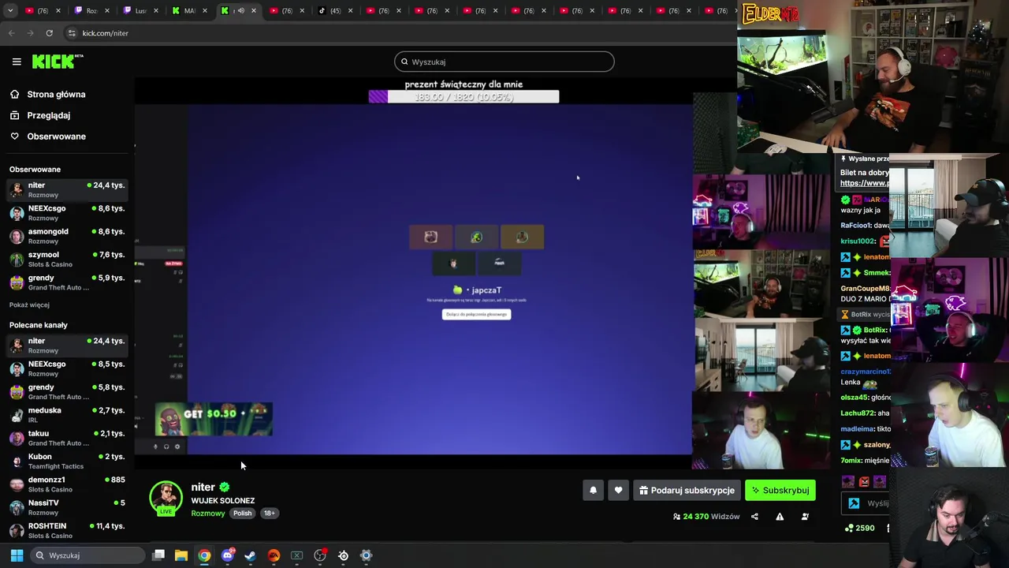This screenshot has width=1009, height=568.
Task: Open NEEXcsgo channel with 8,6 tys. viewers
Action: [x=67, y=213]
